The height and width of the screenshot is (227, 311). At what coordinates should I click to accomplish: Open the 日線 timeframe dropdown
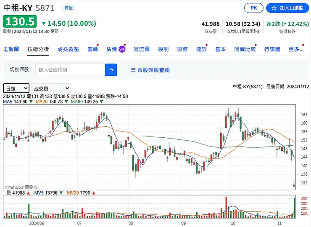pos(16,88)
